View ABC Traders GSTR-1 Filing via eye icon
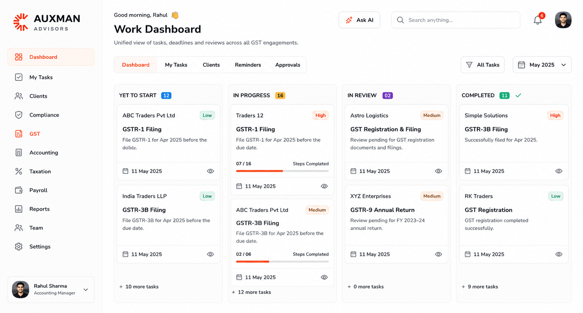Image resolution: width=583 pixels, height=313 pixels. pos(211,171)
